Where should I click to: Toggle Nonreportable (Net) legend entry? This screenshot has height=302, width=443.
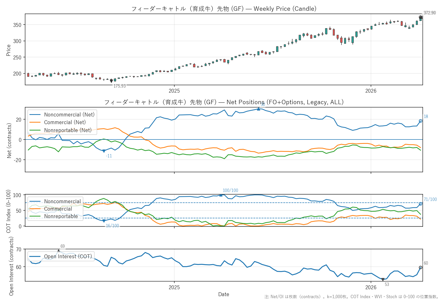click(x=68, y=130)
